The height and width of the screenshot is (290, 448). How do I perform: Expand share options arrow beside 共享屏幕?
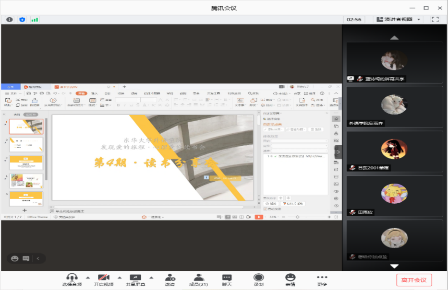pos(151,278)
